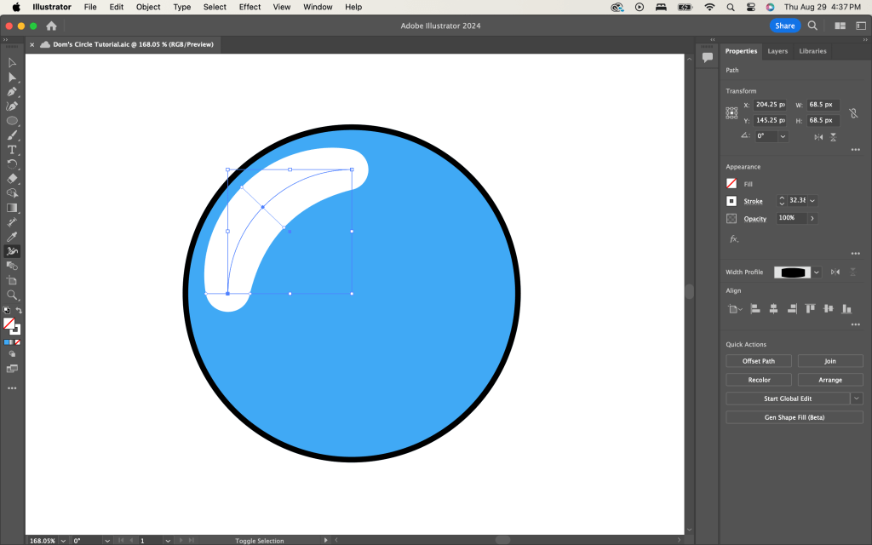Flip the path along horizontal axis
The height and width of the screenshot is (545, 872).
818,136
